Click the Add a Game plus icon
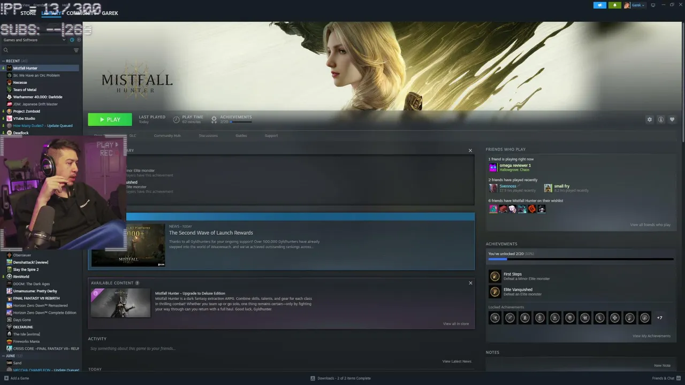This screenshot has height=385, width=685. [6, 378]
